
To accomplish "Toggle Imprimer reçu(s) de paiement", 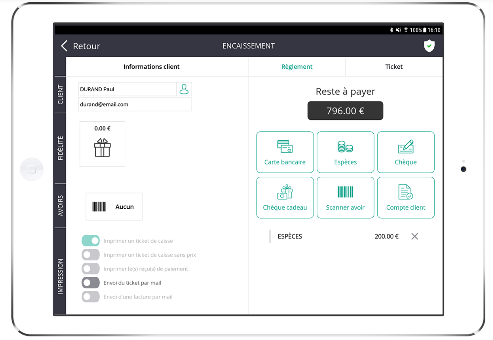I will point(90,269).
